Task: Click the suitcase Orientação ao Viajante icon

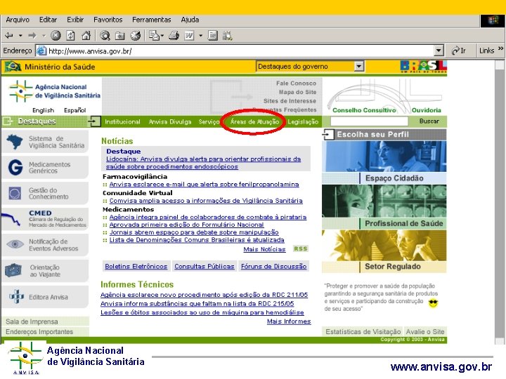Action: 13,270
